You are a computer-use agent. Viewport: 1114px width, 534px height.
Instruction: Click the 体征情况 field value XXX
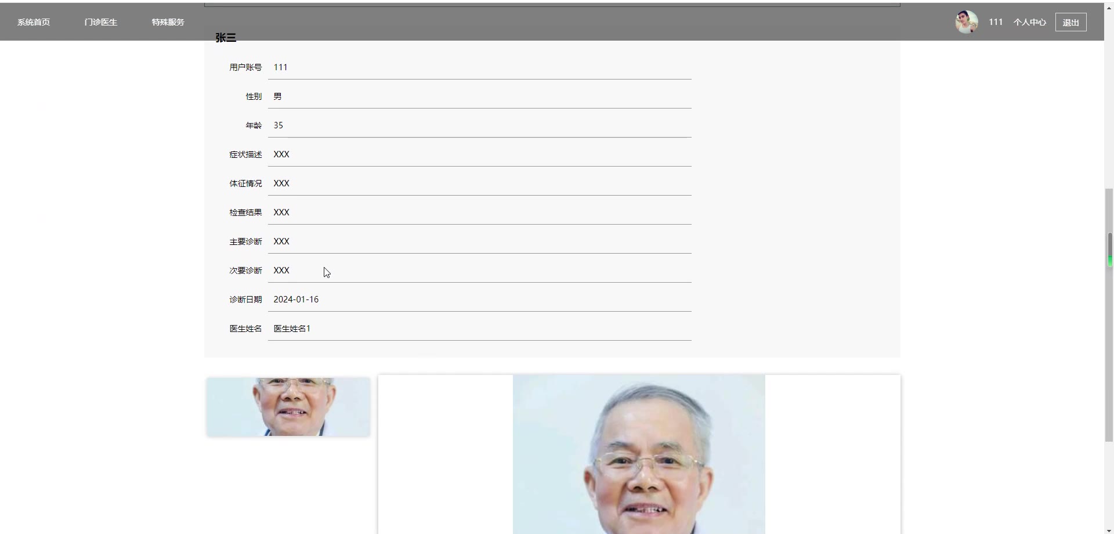coord(479,183)
